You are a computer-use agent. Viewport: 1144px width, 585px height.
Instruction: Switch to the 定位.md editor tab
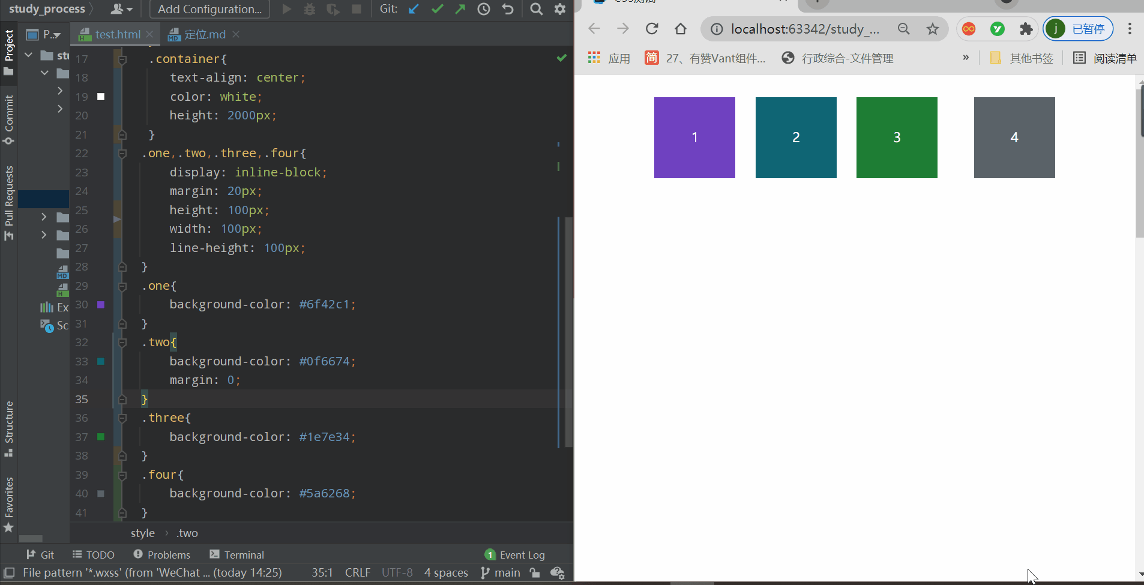(x=205, y=34)
